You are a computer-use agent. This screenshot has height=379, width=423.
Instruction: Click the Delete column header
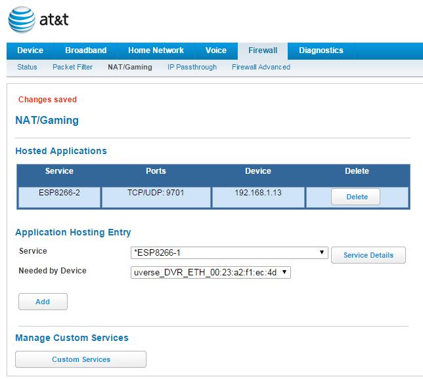357,171
